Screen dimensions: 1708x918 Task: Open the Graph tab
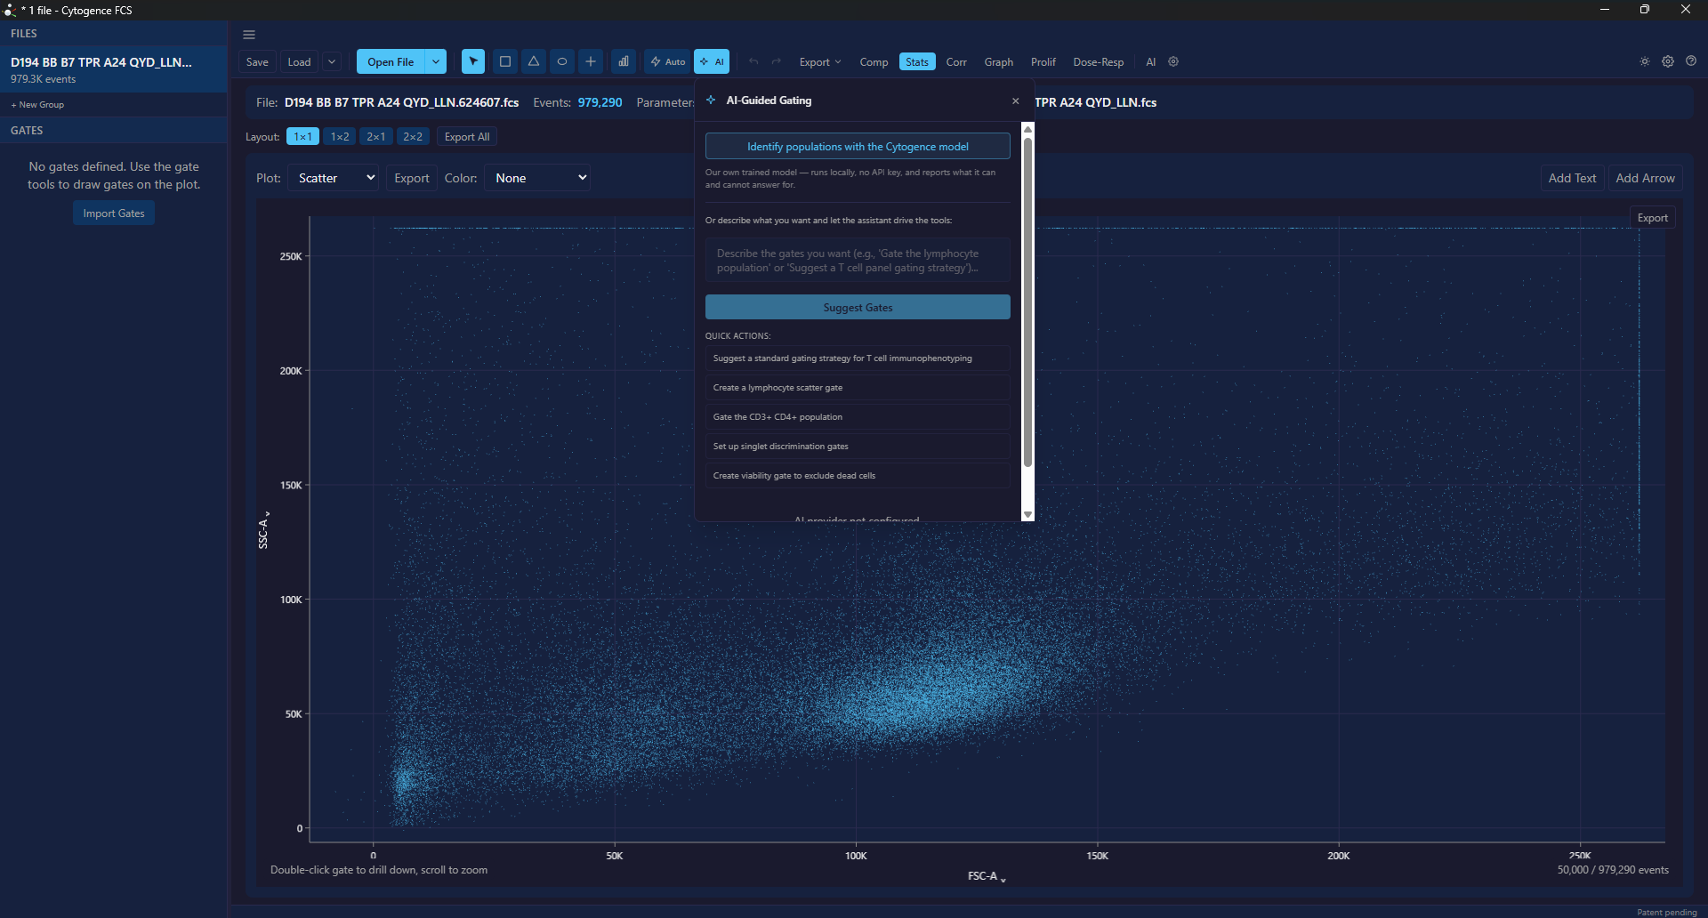tap(999, 61)
